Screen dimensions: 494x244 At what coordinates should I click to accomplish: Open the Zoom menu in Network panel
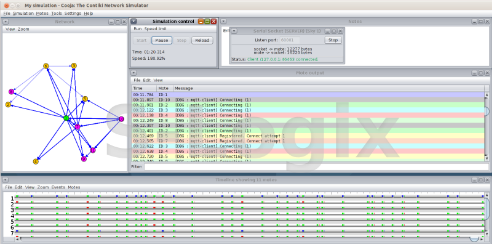pyautogui.click(x=23, y=29)
